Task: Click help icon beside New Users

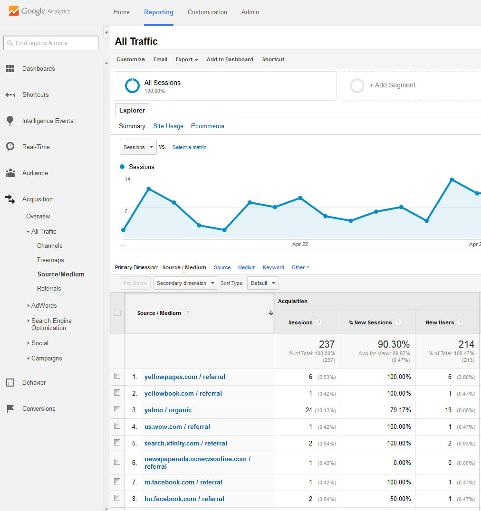Action: 460,322
